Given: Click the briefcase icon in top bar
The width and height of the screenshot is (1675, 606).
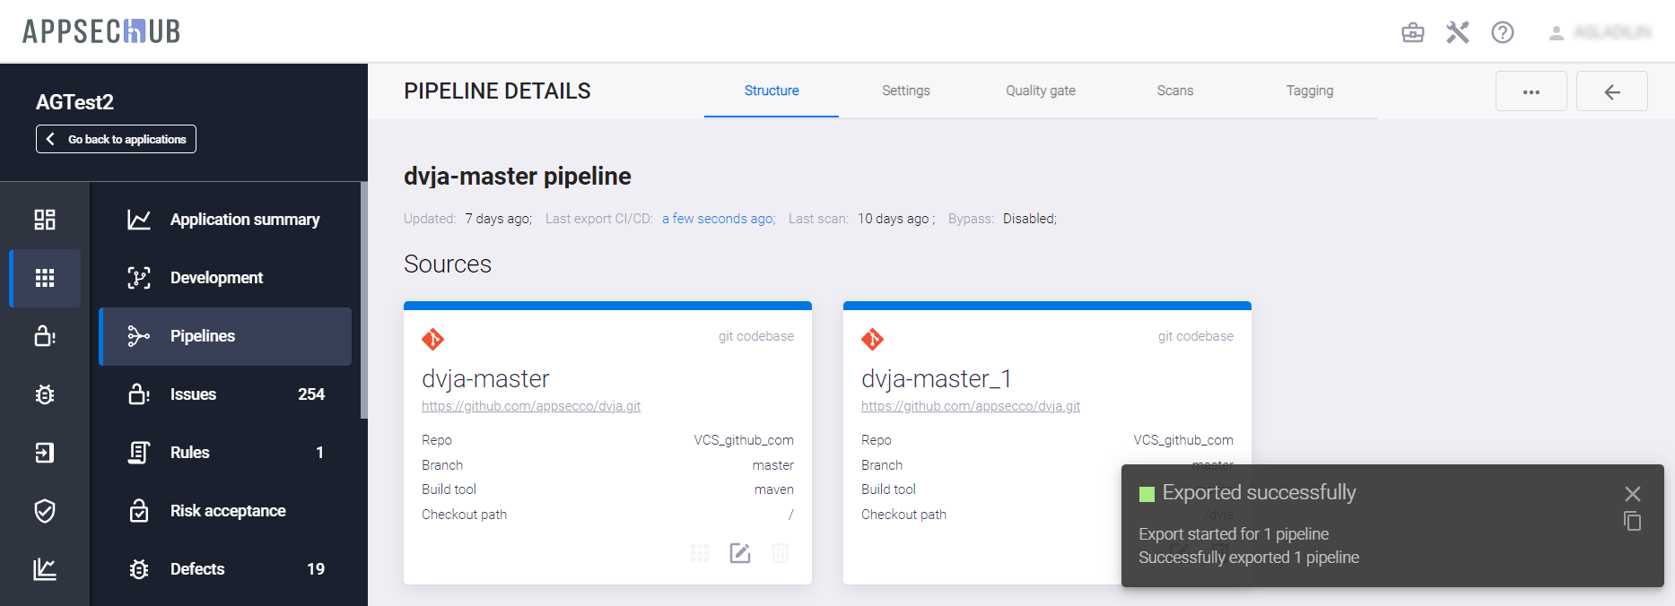Looking at the screenshot, I should 1412,33.
